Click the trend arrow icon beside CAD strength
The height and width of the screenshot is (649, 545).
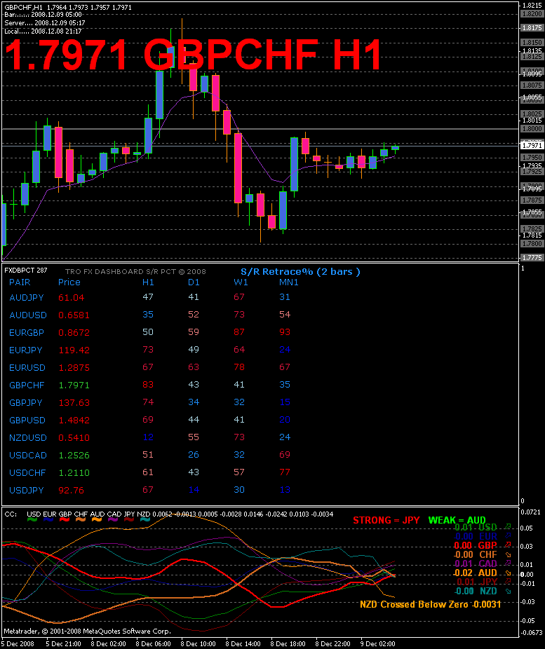[508, 563]
